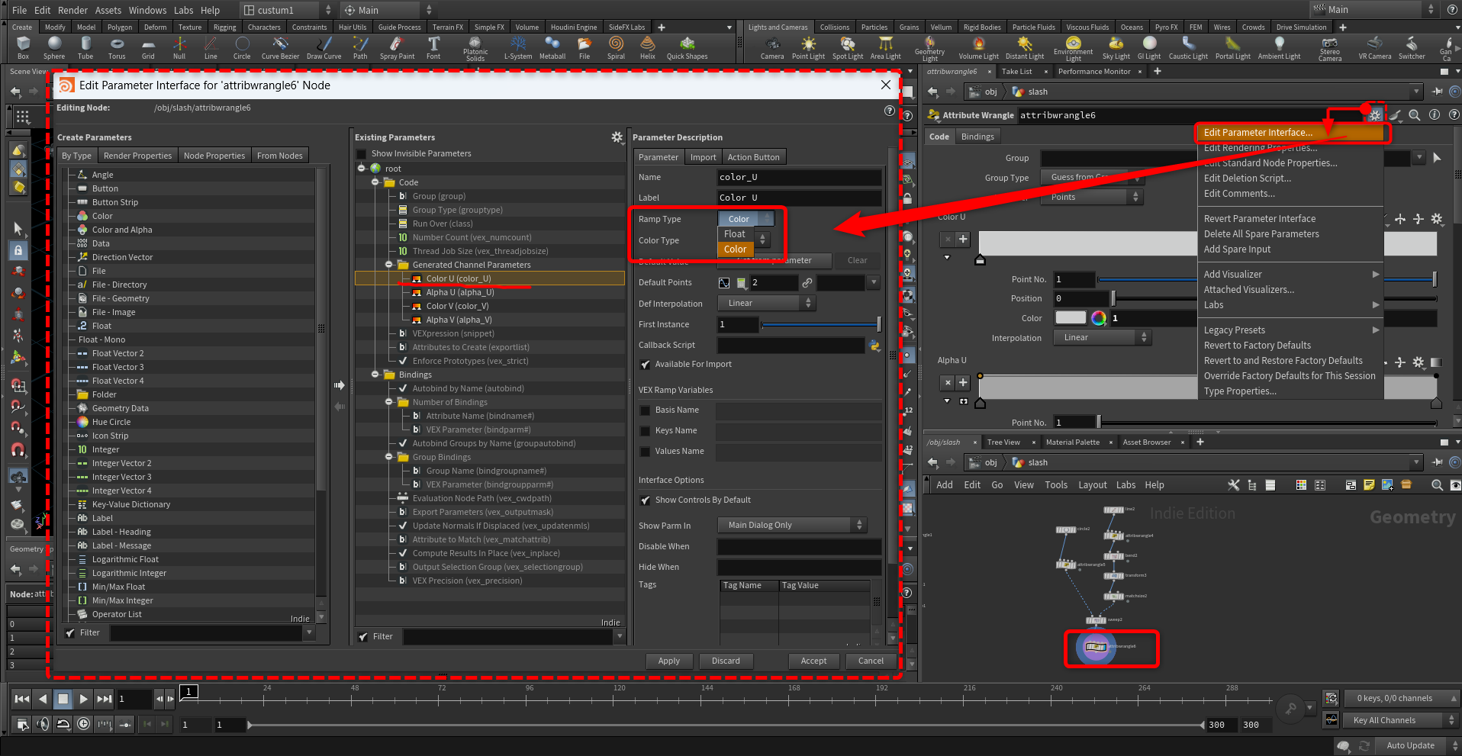This screenshot has height=756, width=1462.
Task: Click the Discard button
Action: point(726,661)
